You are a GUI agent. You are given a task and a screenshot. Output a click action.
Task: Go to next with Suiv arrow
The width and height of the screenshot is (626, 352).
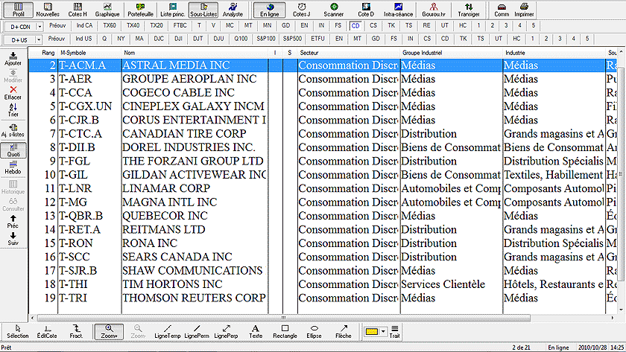point(13,238)
